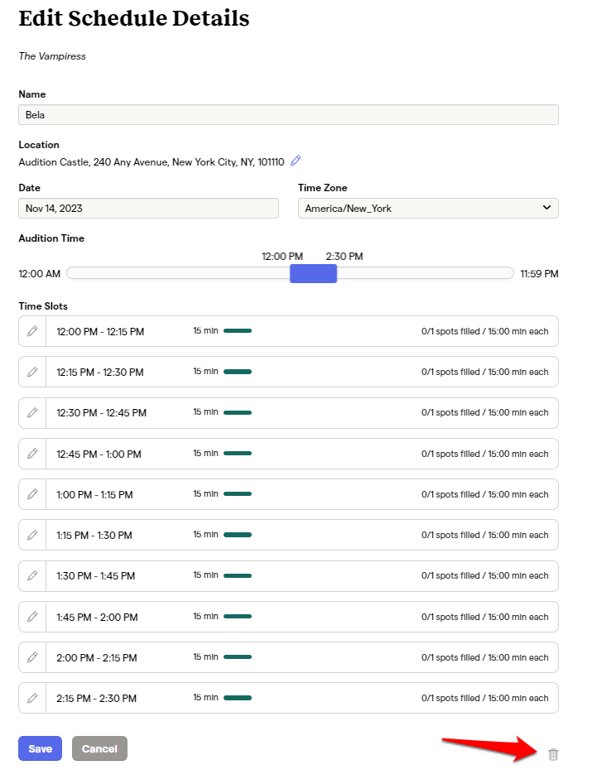Delete schedule with the trash icon
Viewport: 592px width, 779px height.
pos(553,754)
